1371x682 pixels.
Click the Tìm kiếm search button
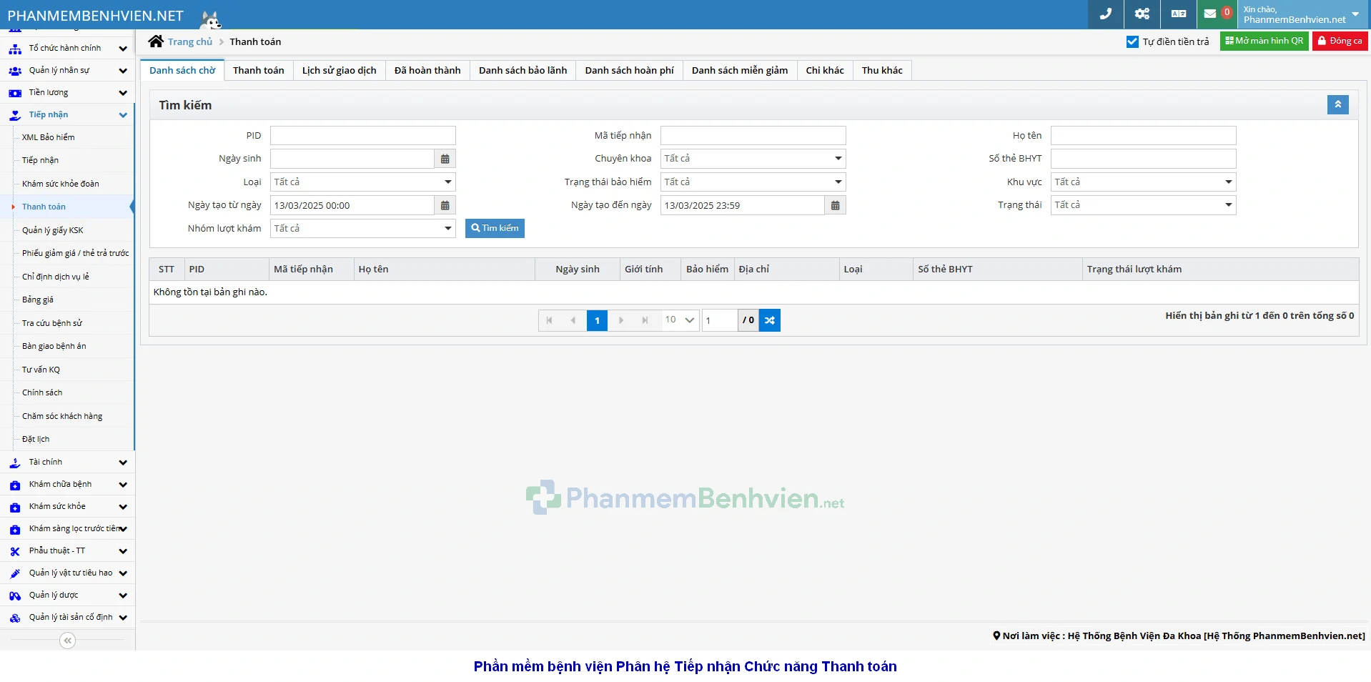pos(495,228)
